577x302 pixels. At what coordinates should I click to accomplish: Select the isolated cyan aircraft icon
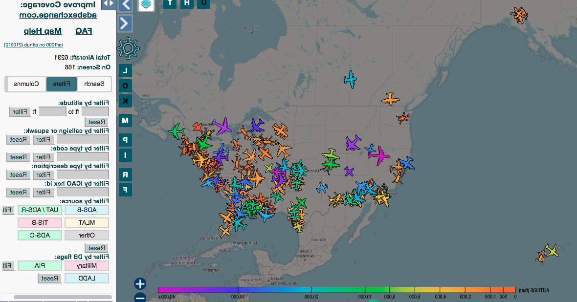(x=350, y=79)
